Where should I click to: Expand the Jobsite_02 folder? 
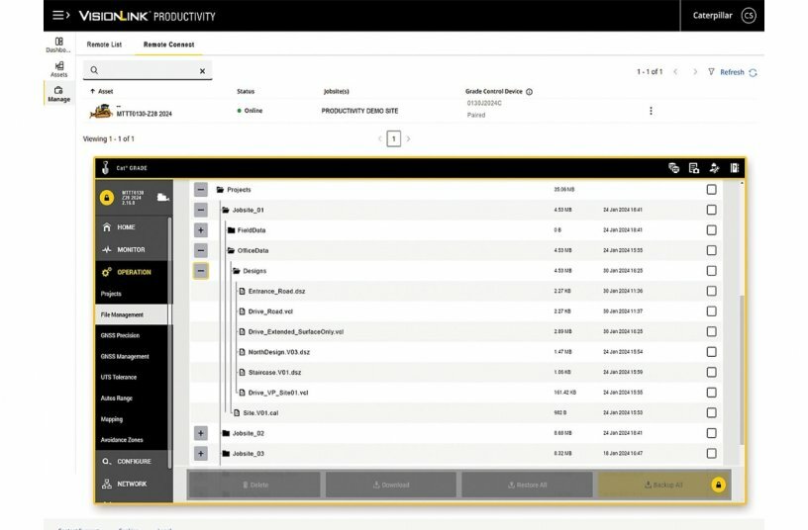pos(201,433)
